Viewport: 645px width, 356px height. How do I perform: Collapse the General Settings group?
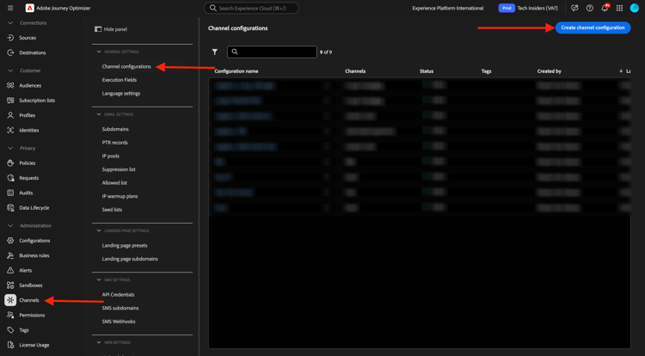(x=99, y=52)
